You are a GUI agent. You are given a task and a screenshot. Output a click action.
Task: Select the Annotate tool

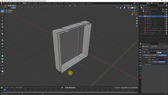(2, 31)
